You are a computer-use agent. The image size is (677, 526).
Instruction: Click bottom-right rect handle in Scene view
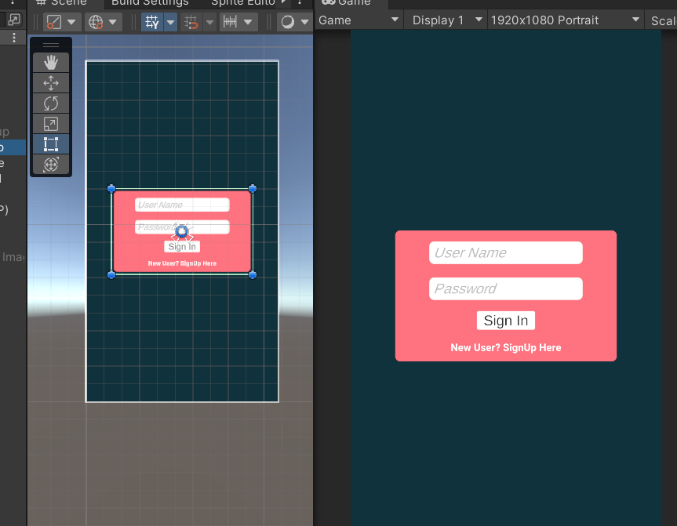pyautogui.click(x=253, y=275)
